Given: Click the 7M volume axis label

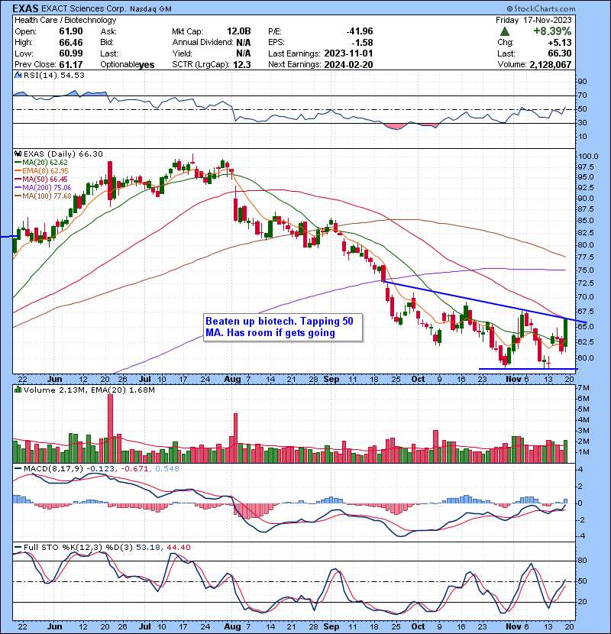Looking at the screenshot, I should tap(584, 388).
